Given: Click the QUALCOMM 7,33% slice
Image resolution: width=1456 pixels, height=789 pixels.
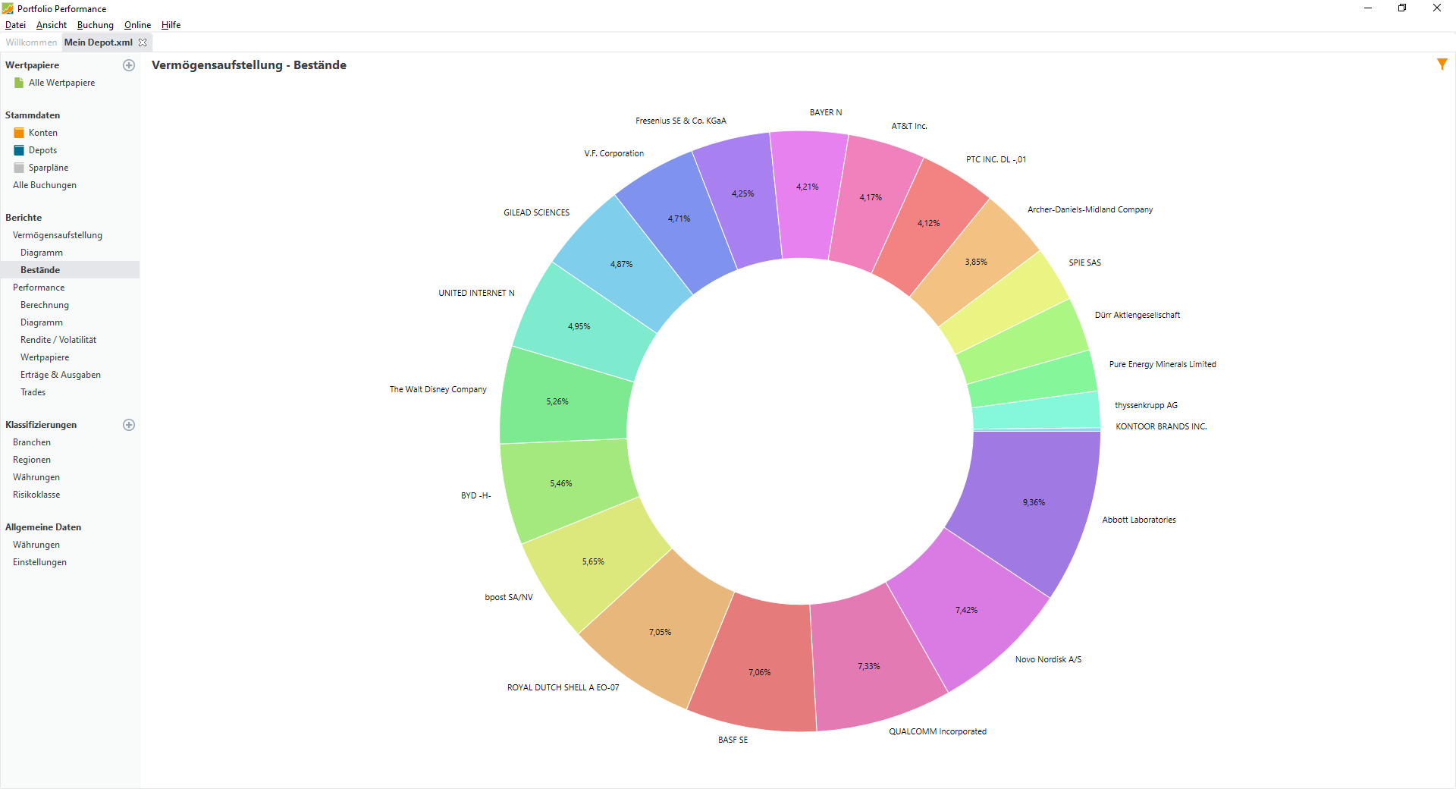Looking at the screenshot, I should click(869, 666).
